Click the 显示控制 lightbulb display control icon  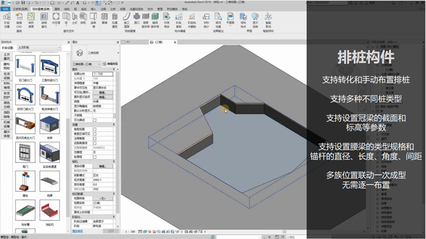click(255, 20)
